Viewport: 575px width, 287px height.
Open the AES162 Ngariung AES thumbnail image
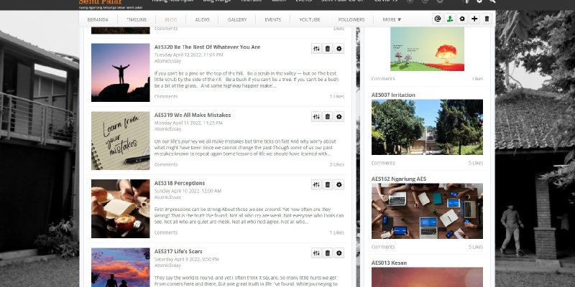coord(417,211)
